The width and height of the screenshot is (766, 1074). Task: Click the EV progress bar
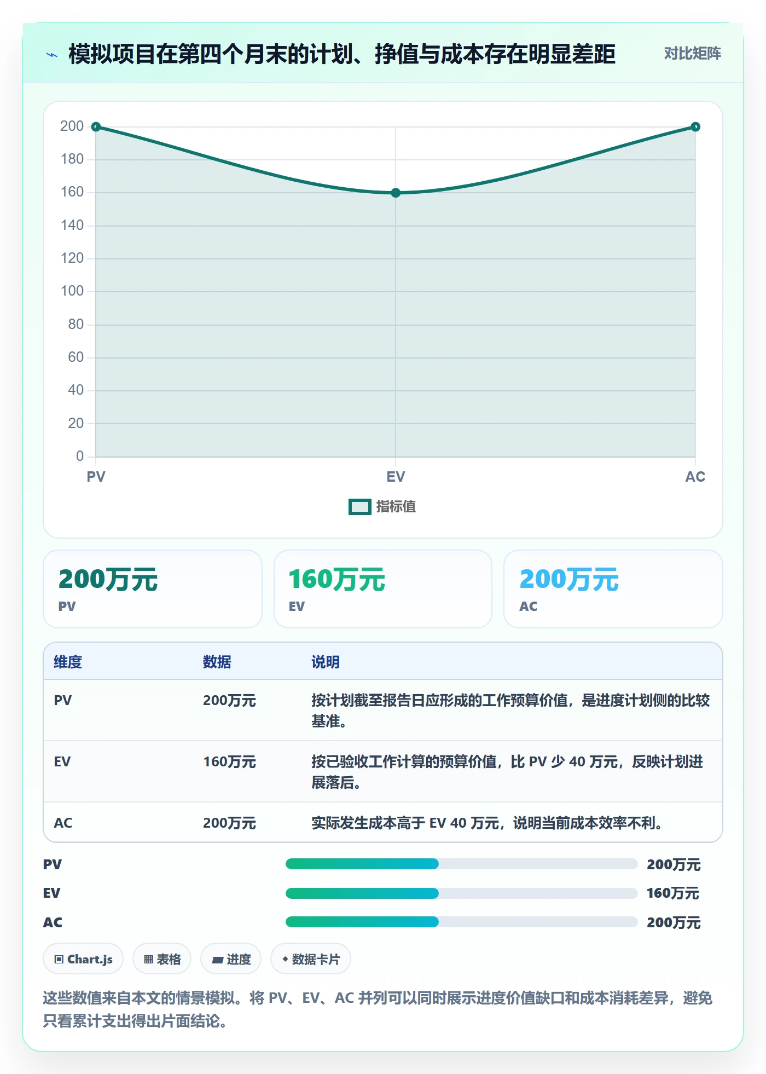(461, 893)
